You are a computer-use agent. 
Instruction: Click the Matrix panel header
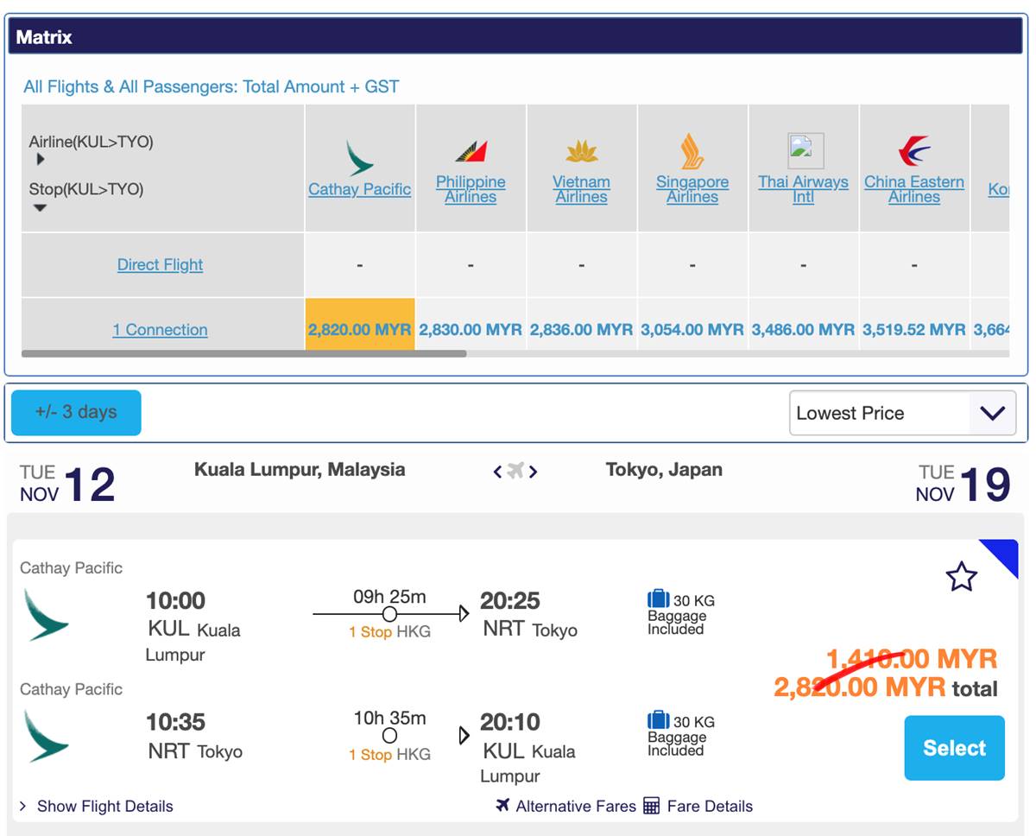pos(515,37)
